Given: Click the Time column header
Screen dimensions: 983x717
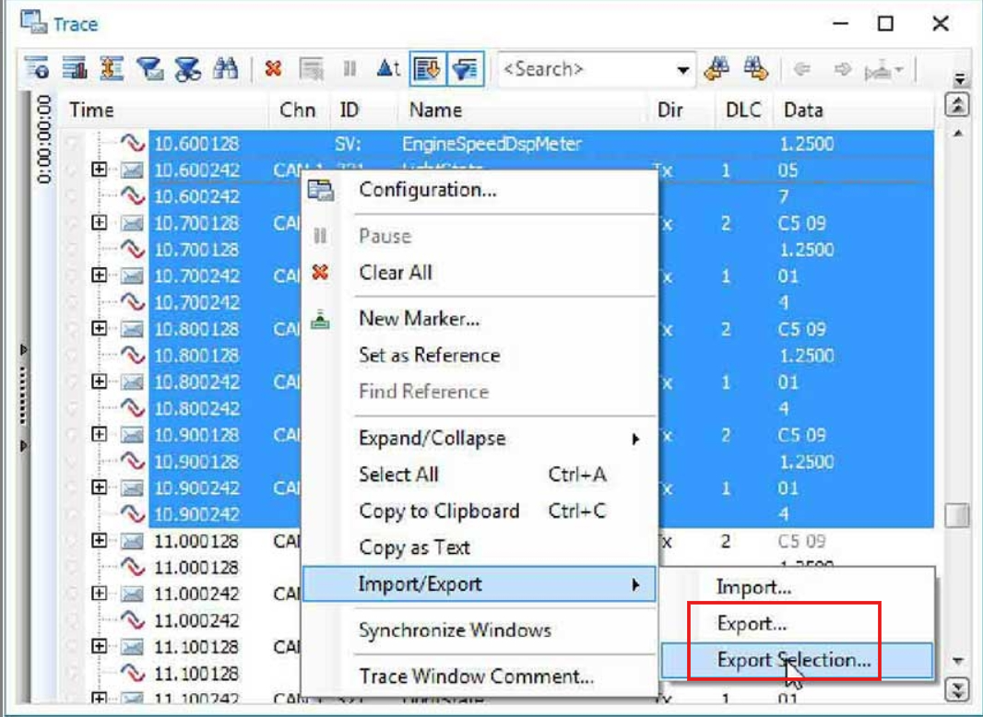Looking at the screenshot, I should (x=166, y=111).
